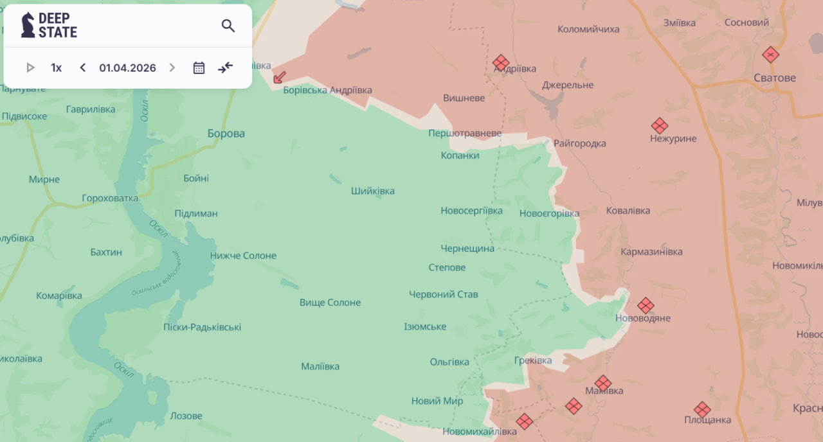Click the Ольгівка label

[x=449, y=362]
